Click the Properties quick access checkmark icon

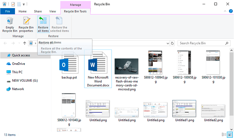(13, 4)
